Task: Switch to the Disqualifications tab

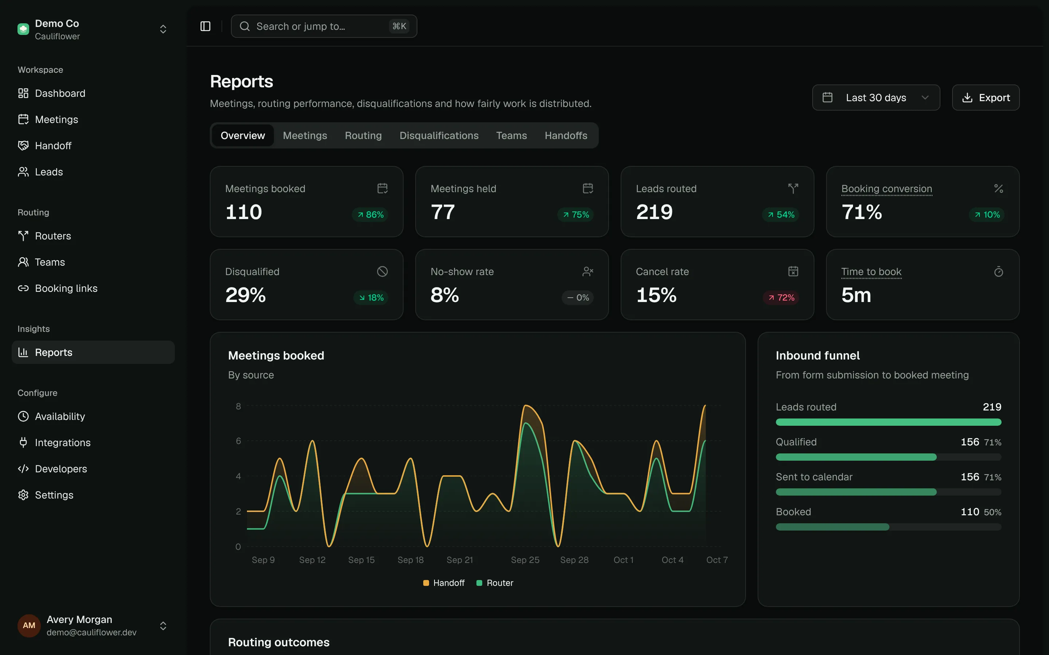Action: click(x=439, y=136)
